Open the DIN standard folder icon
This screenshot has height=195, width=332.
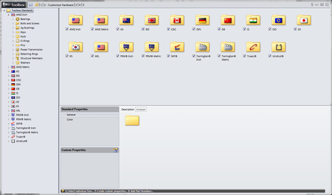point(202,20)
